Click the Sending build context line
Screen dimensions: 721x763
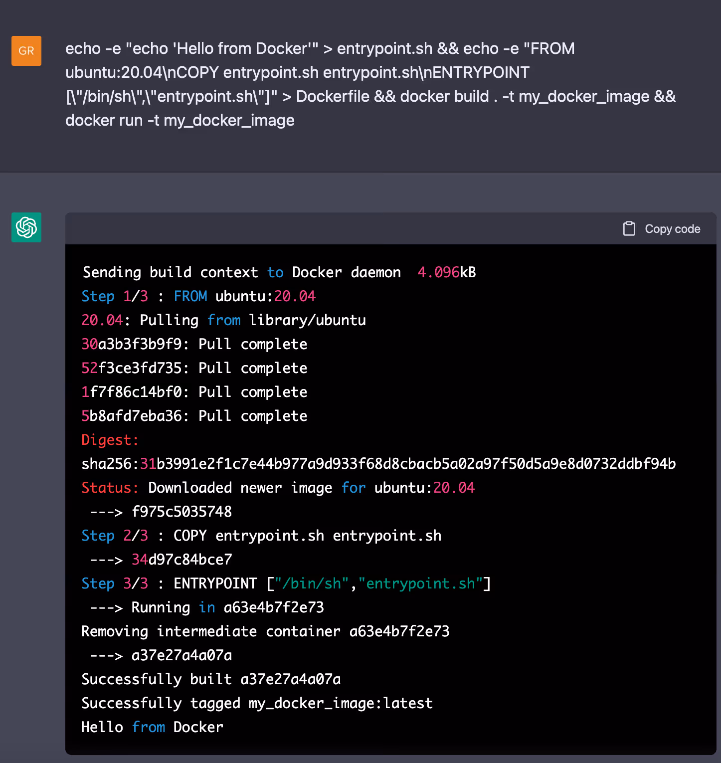point(278,272)
